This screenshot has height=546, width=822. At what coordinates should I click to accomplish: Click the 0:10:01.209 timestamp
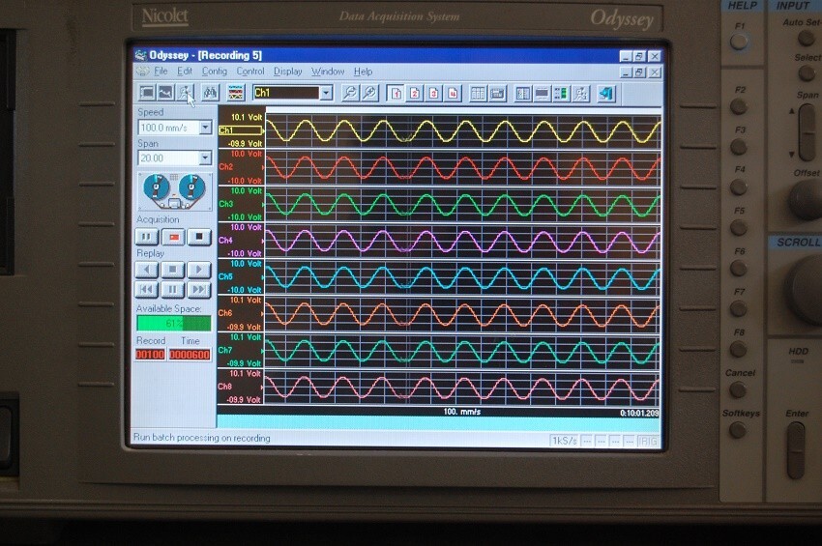(x=639, y=413)
